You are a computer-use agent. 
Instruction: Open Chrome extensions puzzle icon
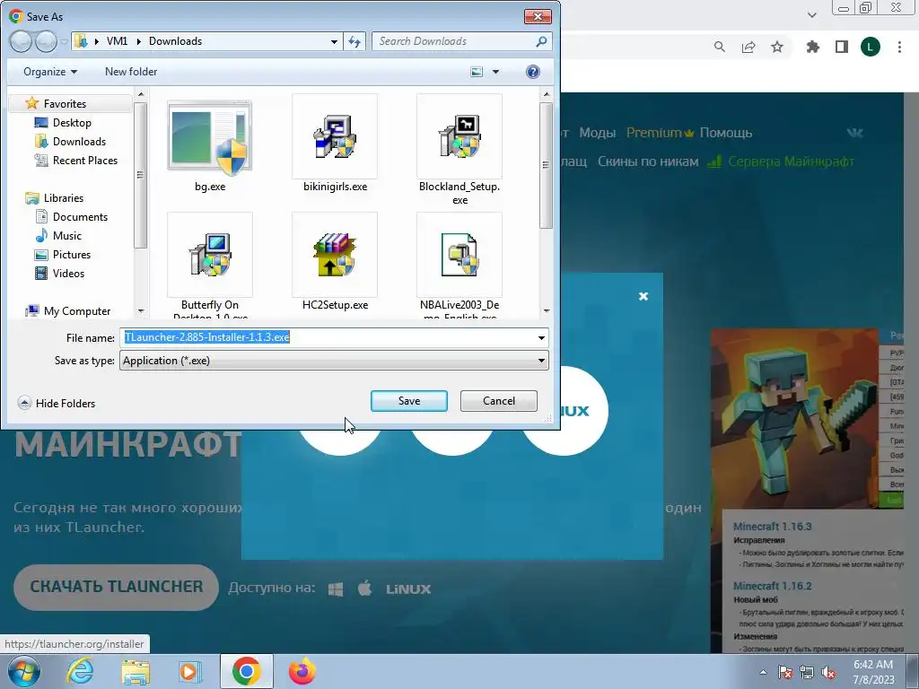coord(813,47)
